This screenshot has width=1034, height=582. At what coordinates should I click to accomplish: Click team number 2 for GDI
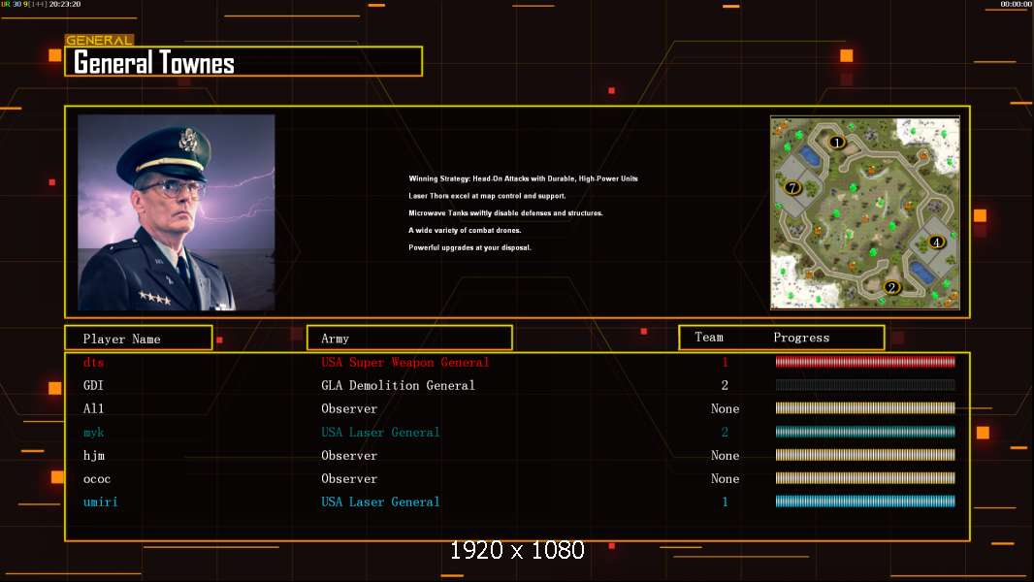[725, 385]
